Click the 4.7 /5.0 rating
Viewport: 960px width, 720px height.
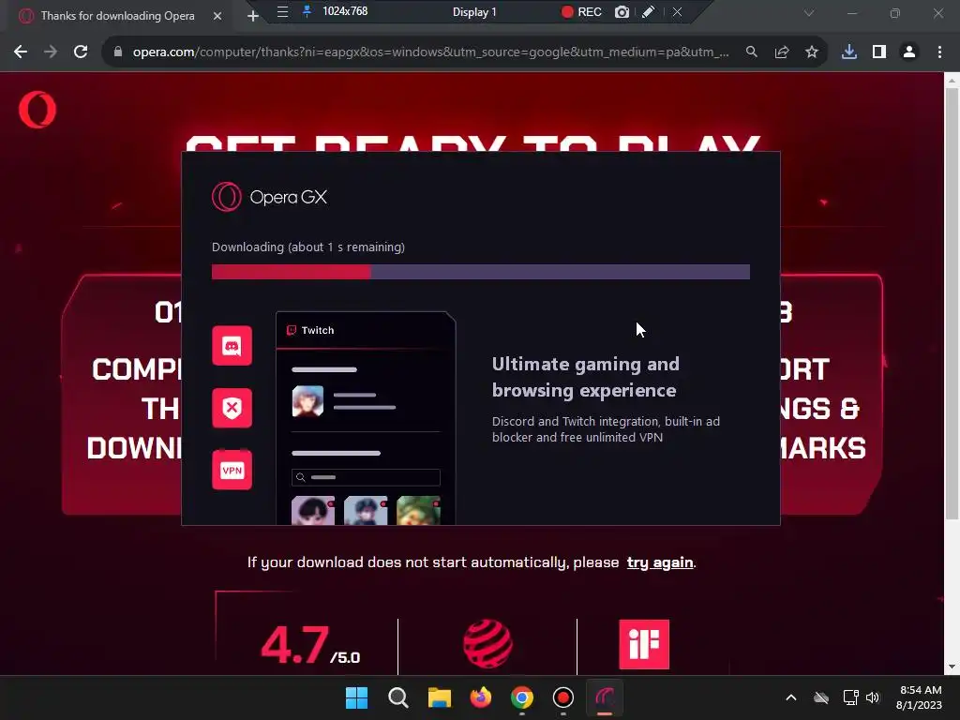click(310, 645)
